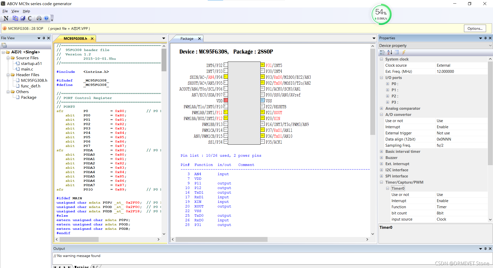Collapse the Timer0 sub-group
Viewport: 493px width, 268px height.
(387, 188)
